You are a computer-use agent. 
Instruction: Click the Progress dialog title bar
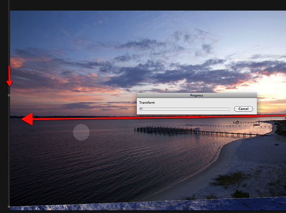click(x=196, y=95)
